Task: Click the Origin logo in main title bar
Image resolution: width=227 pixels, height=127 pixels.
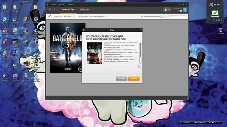Action: (48, 5)
